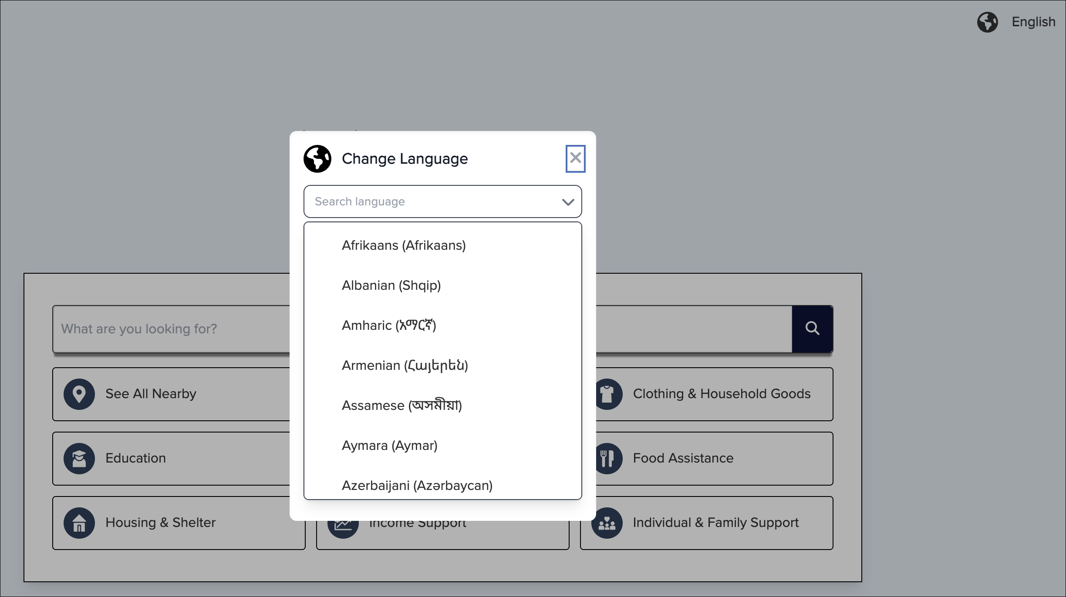Click the English language link
Screen dimensions: 1066x597
point(1033,22)
